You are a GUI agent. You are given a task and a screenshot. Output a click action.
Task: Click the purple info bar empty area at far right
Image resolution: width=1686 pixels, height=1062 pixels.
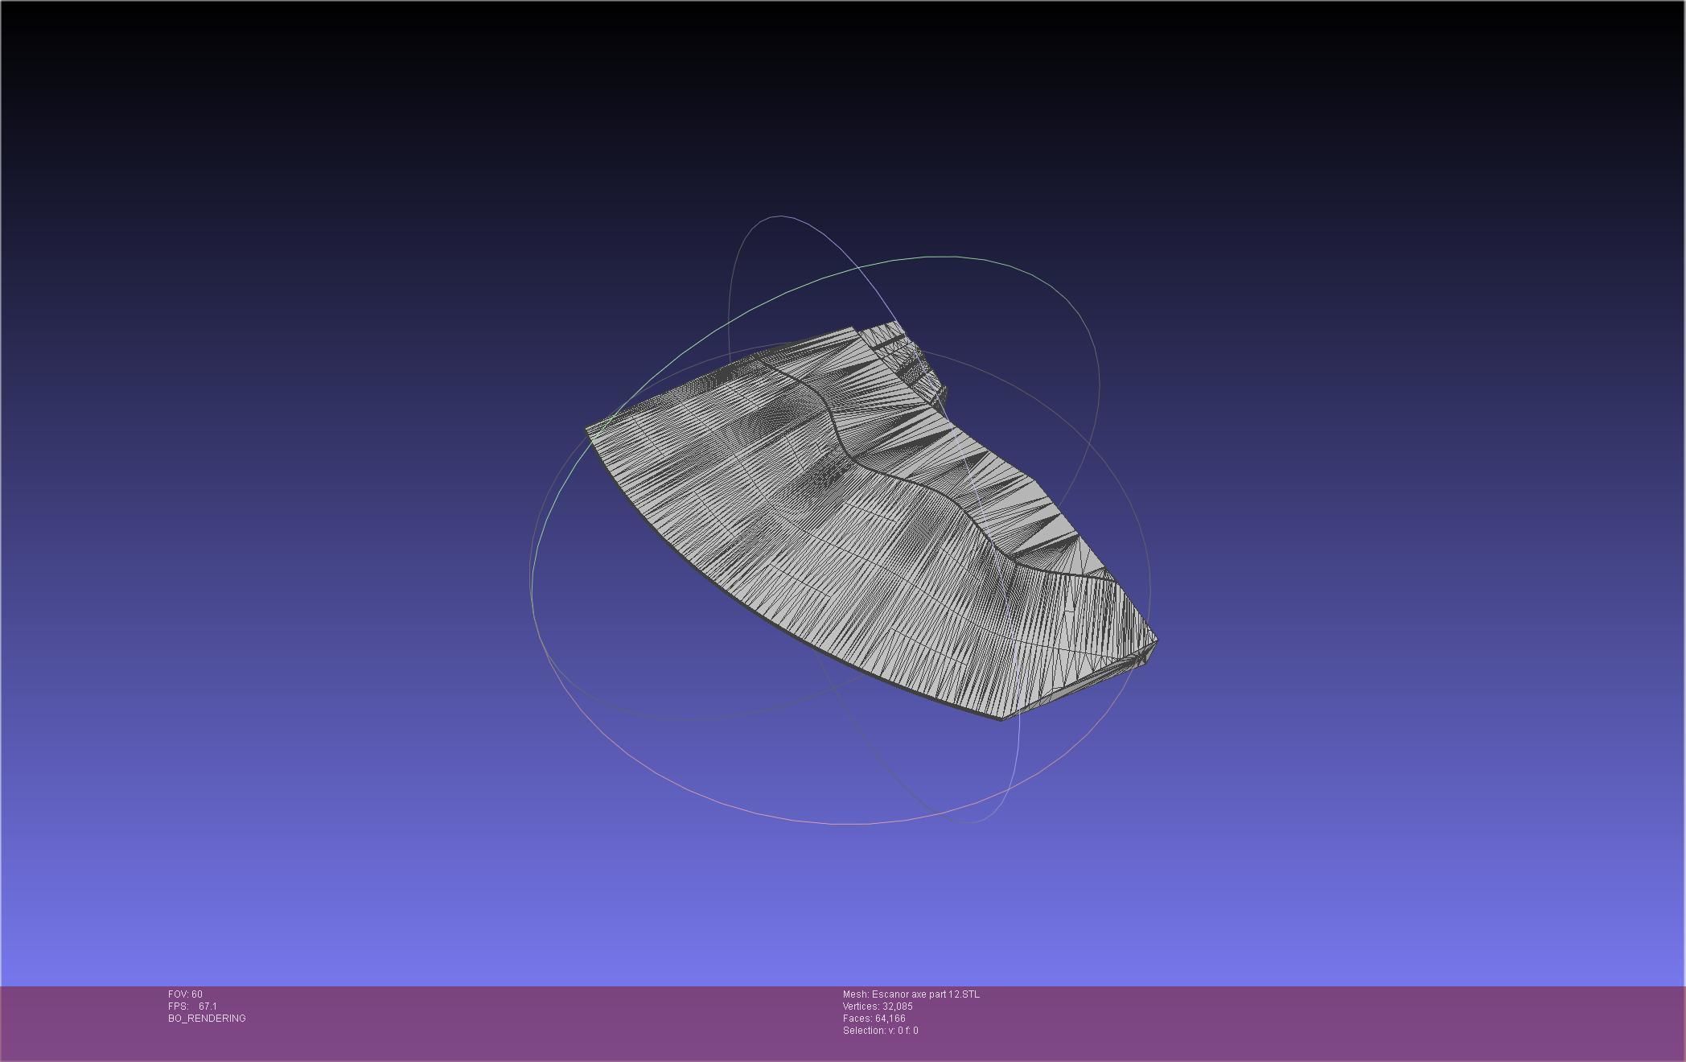click(x=1528, y=1022)
